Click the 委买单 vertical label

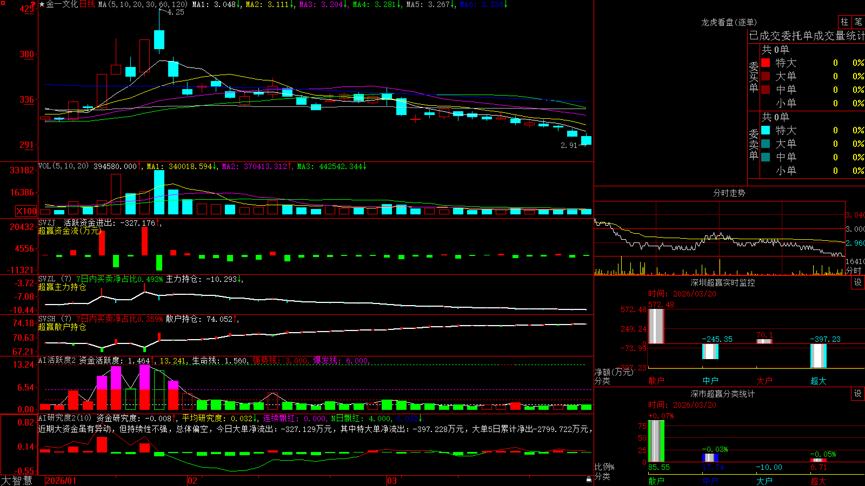pos(754,77)
